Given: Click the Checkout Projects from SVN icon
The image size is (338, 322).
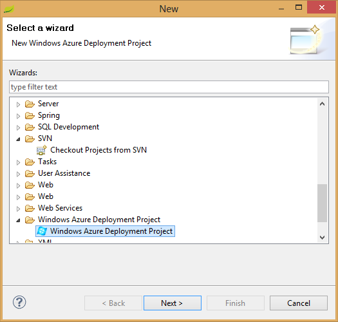Looking at the screenshot, I should click(x=42, y=150).
